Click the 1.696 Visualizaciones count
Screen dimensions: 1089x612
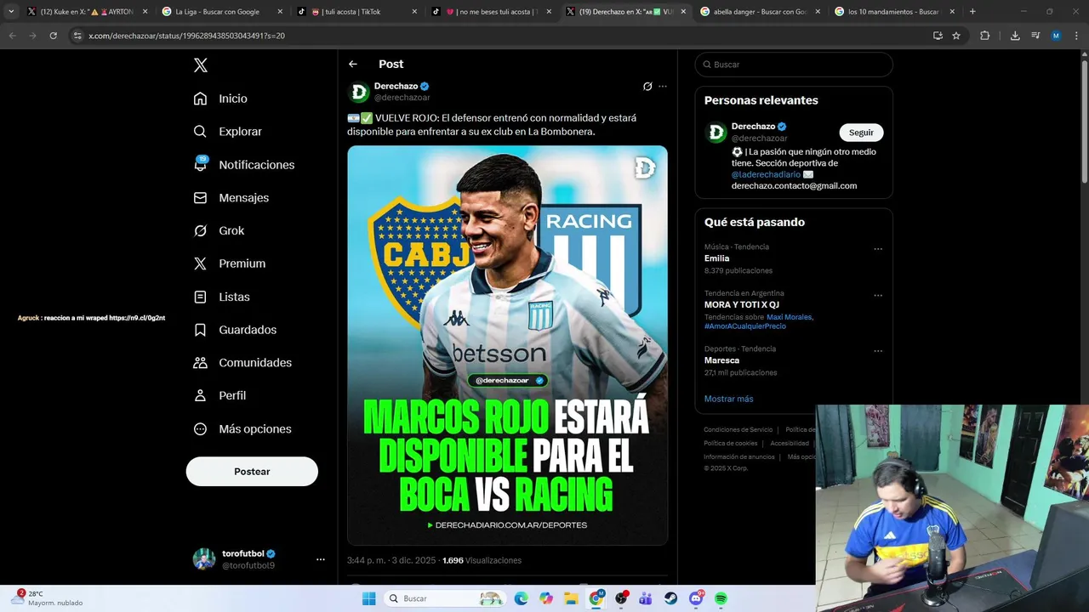point(482,561)
